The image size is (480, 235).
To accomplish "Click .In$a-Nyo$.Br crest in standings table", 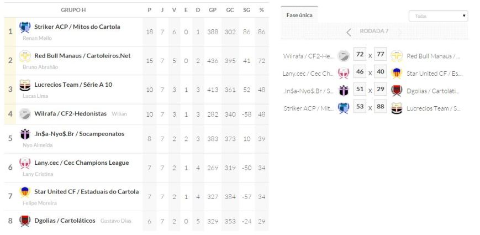I will (25, 134).
